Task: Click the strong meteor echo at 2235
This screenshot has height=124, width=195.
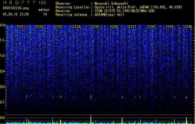Action: 91,97
